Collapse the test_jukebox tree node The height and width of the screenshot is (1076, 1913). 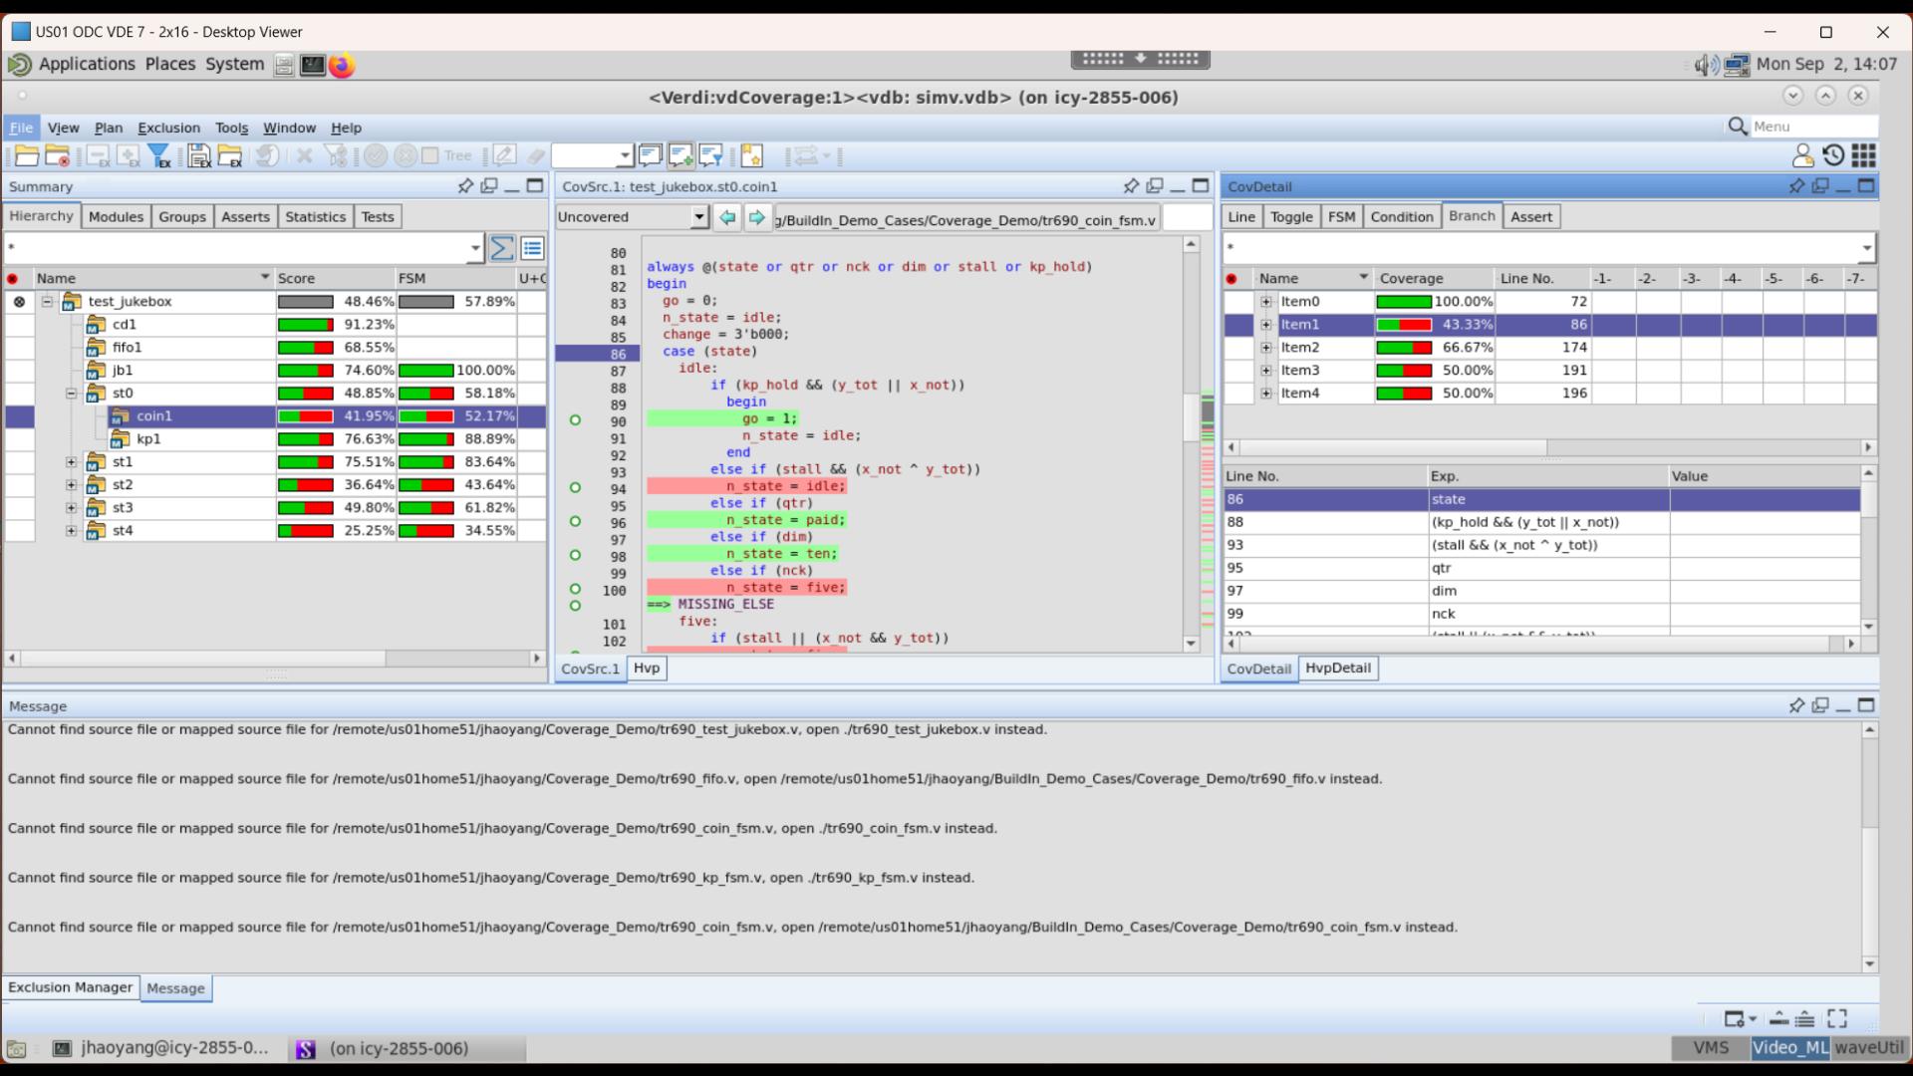47,302
